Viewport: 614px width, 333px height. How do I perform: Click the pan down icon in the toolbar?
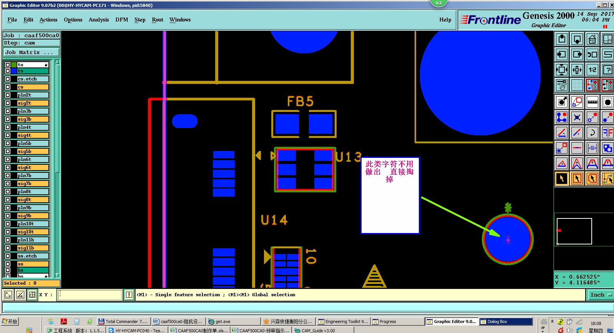[x=577, y=39]
